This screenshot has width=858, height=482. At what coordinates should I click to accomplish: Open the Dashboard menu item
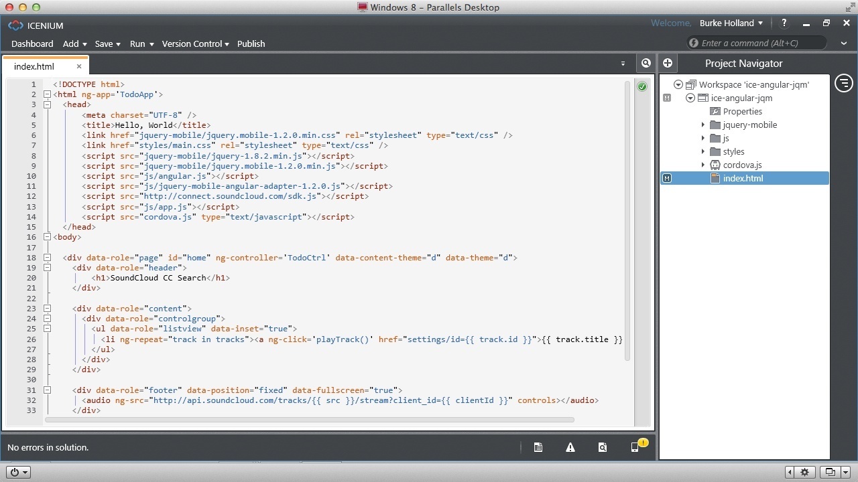tap(32, 44)
